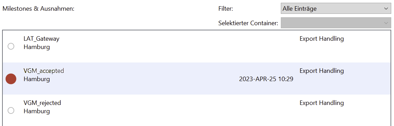This screenshot has width=394, height=126.
Task: Select the LAT_Gateway milestone name
Action: 41,39
